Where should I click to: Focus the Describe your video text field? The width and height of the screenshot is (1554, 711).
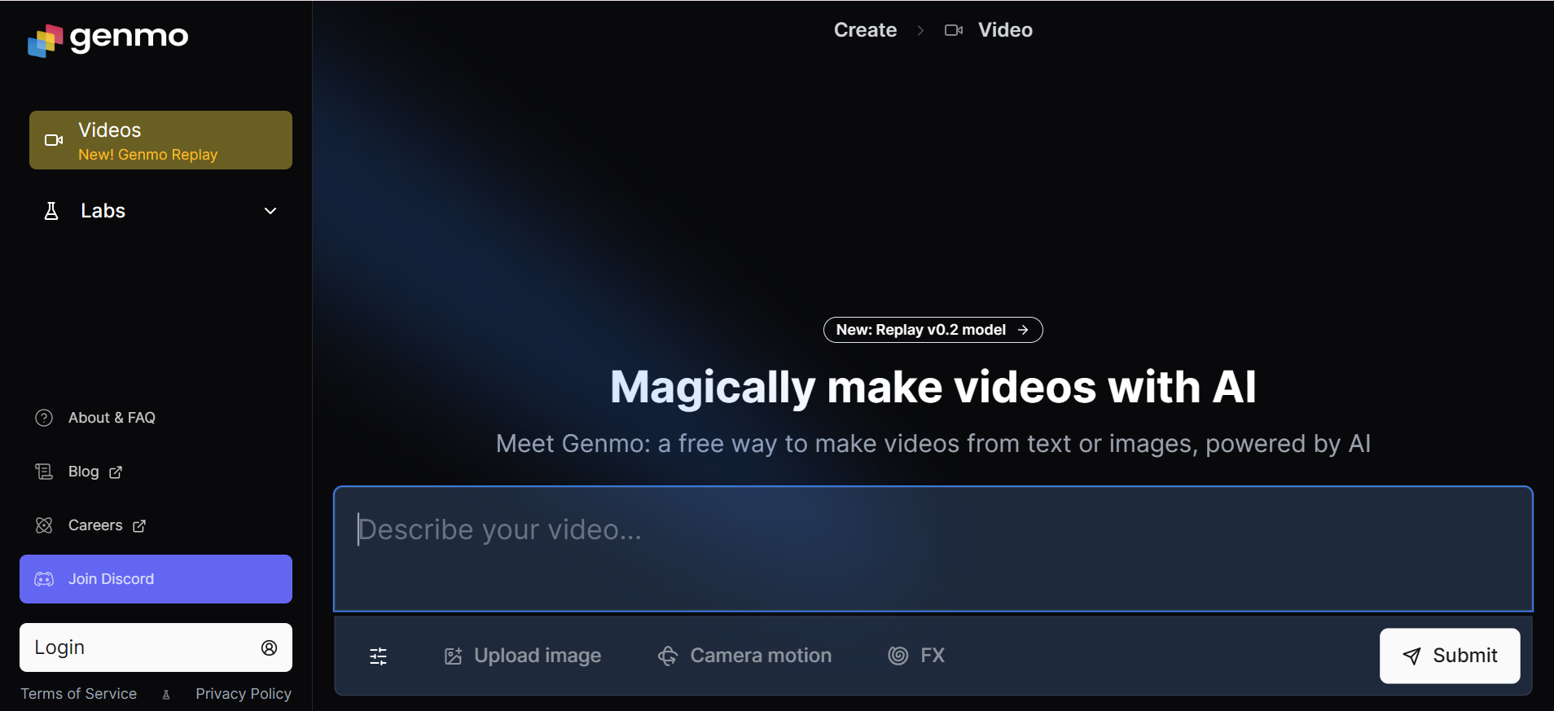[x=933, y=548]
